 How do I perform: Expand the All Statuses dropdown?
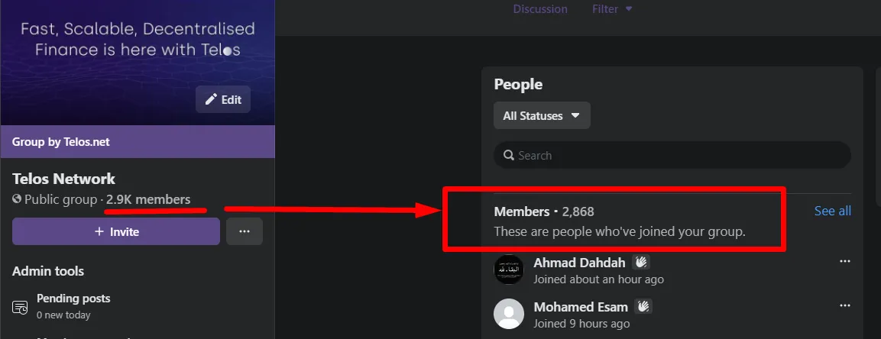click(x=543, y=115)
